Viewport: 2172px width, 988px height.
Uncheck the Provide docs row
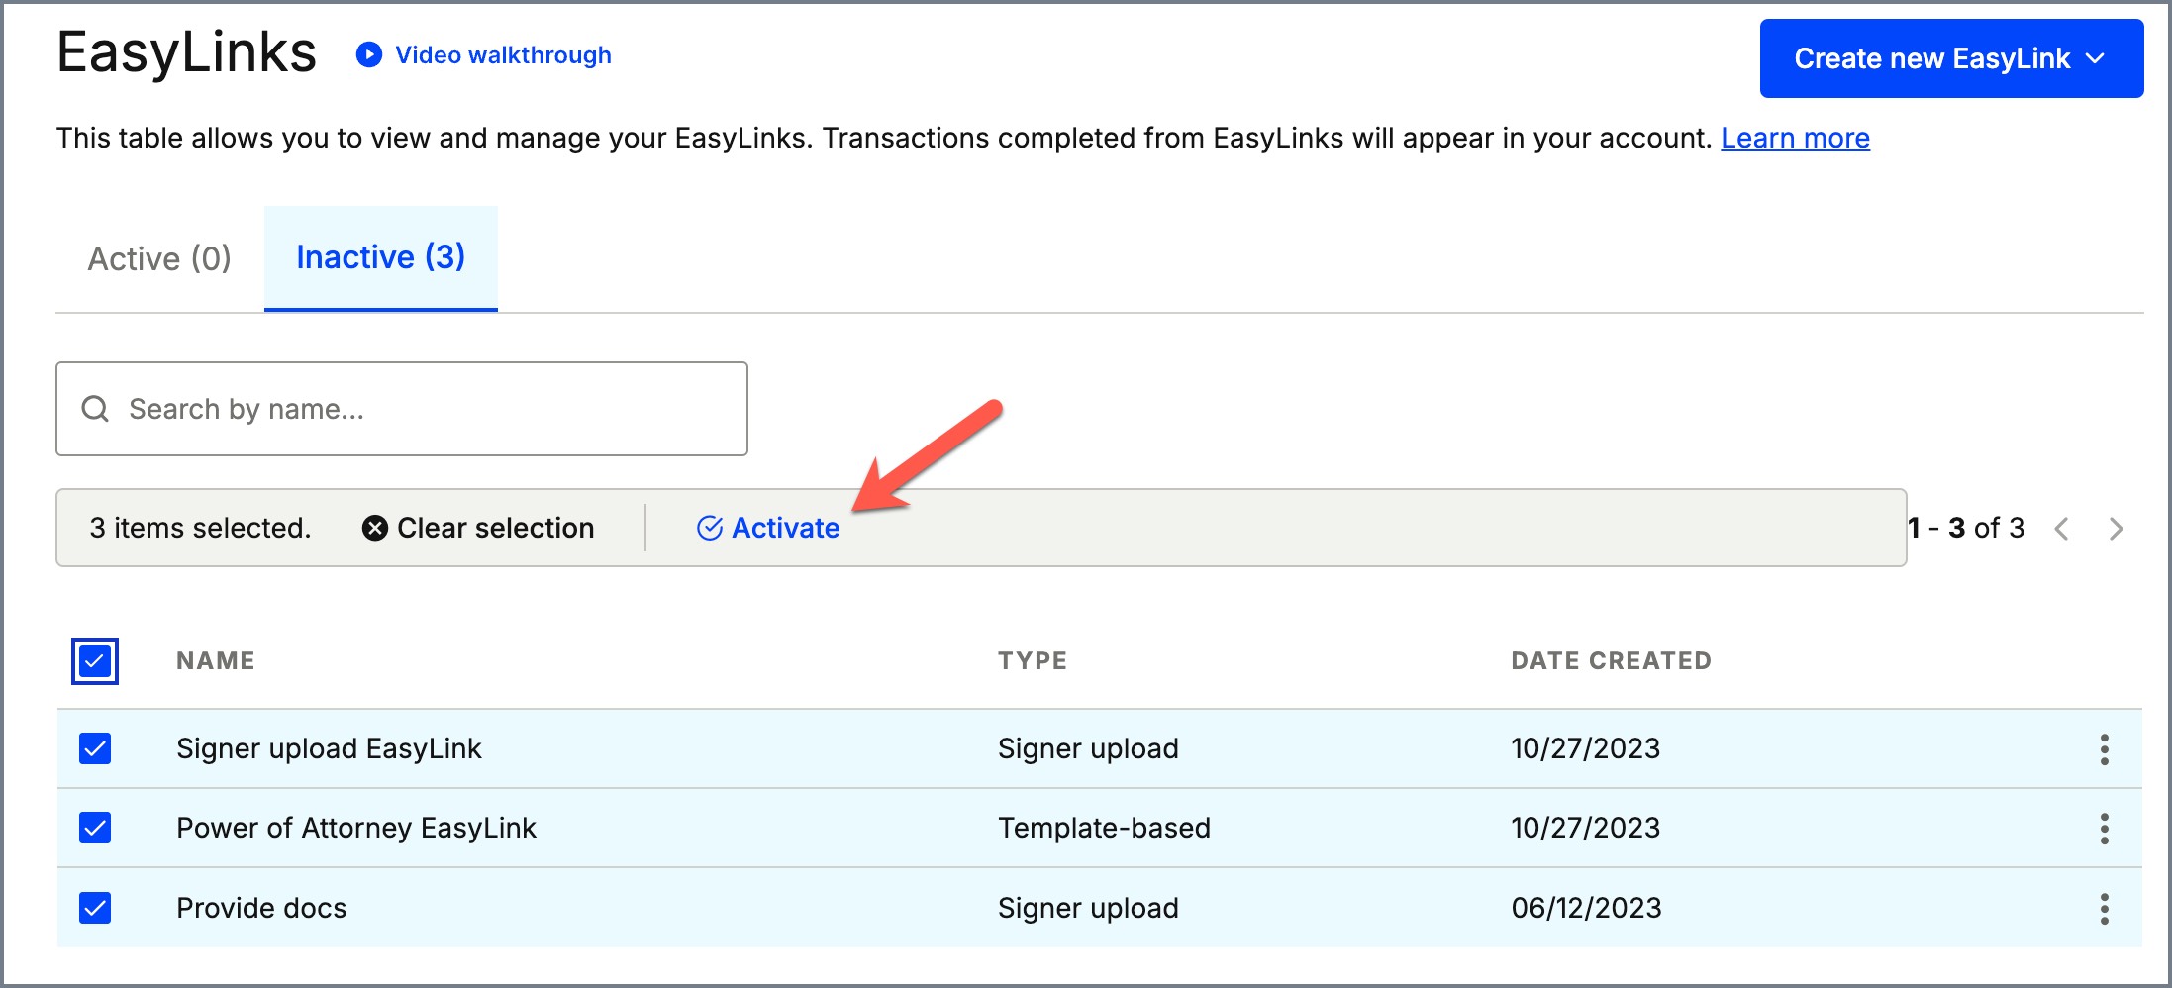[95, 908]
